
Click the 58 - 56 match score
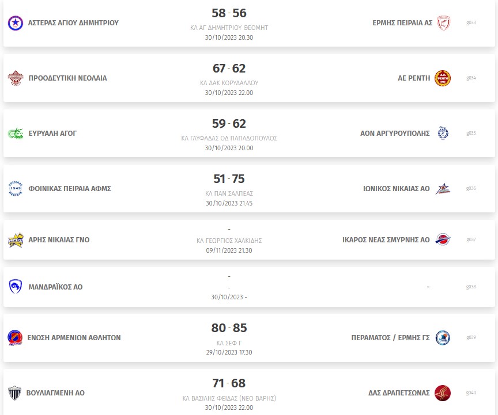click(229, 13)
